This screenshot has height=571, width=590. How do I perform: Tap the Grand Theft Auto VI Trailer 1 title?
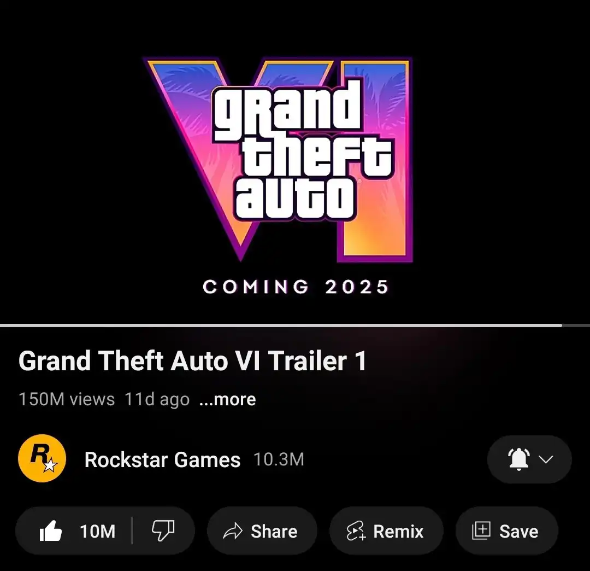coord(192,360)
